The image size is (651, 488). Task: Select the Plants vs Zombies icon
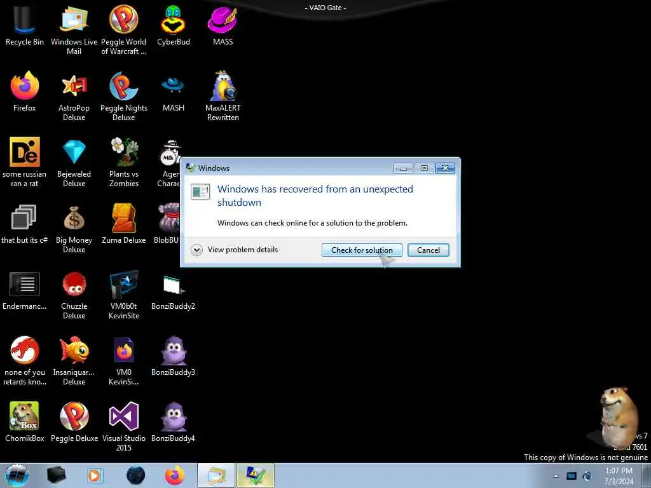[124, 162]
